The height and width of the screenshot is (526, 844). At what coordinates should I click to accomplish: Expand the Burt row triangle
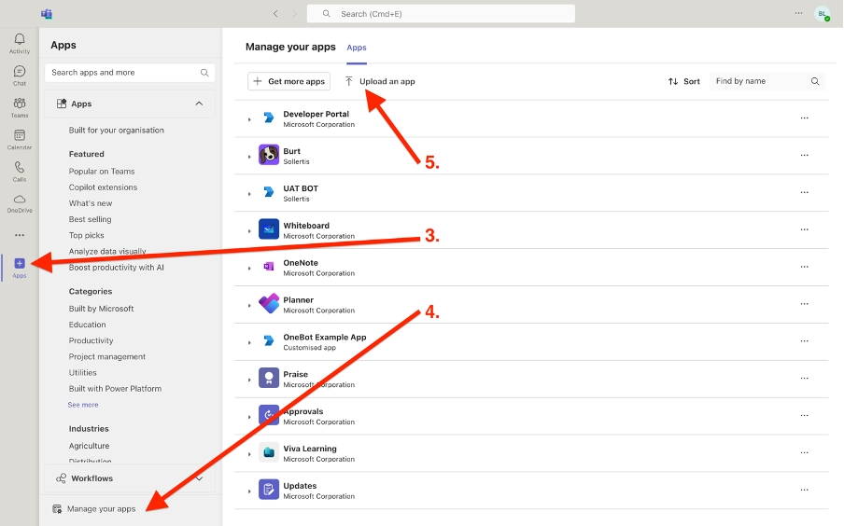tap(249, 157)
